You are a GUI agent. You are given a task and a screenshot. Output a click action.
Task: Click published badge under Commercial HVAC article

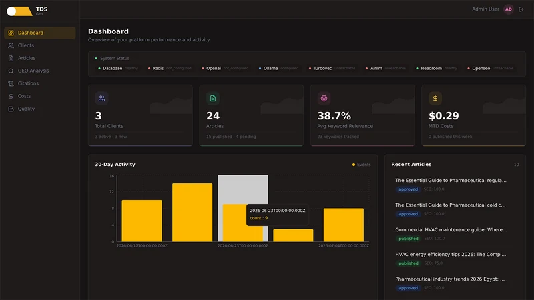click(409, 239)
